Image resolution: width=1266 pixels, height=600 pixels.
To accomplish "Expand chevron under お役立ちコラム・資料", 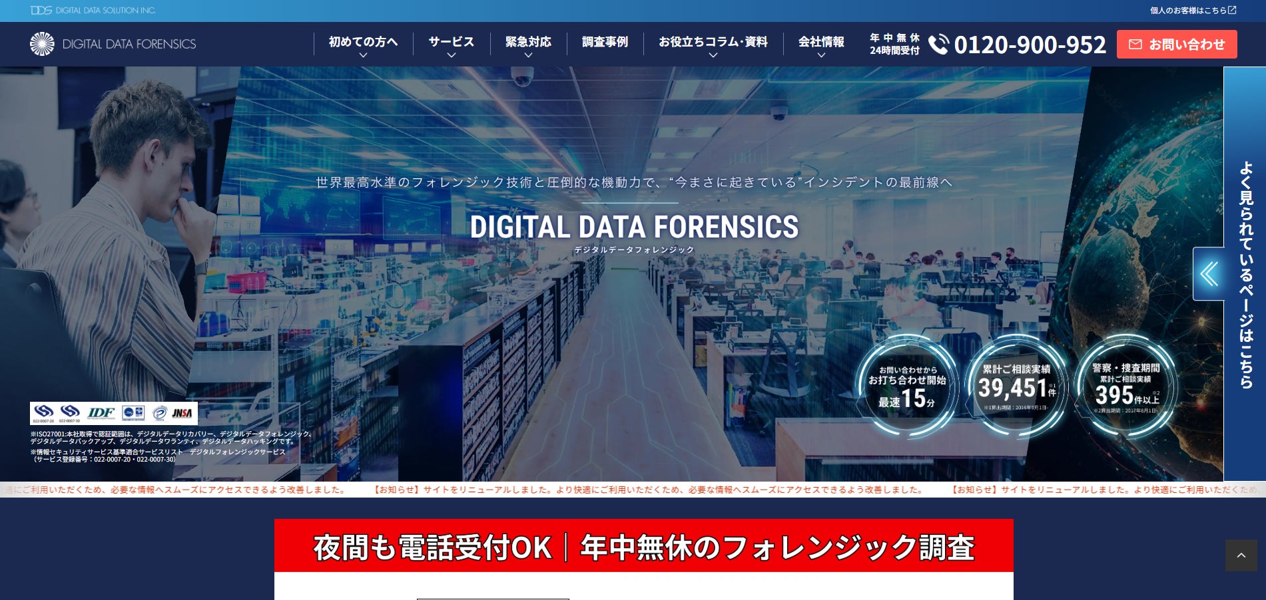I will click(713, 55).
